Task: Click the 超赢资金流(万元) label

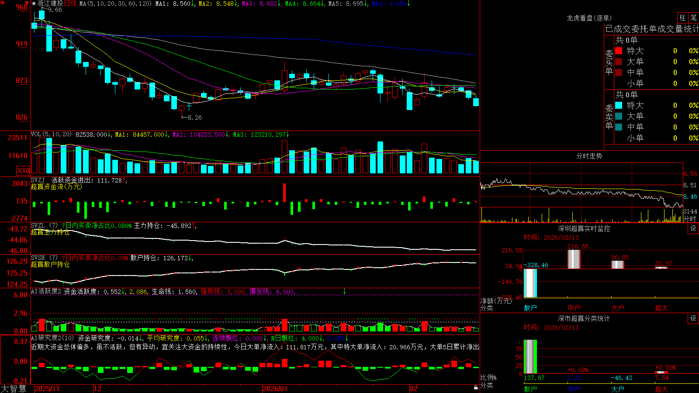Action: point(56,186)
